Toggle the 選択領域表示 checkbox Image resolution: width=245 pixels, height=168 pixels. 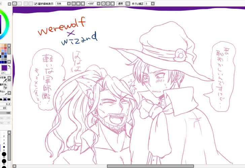point(36,4)
